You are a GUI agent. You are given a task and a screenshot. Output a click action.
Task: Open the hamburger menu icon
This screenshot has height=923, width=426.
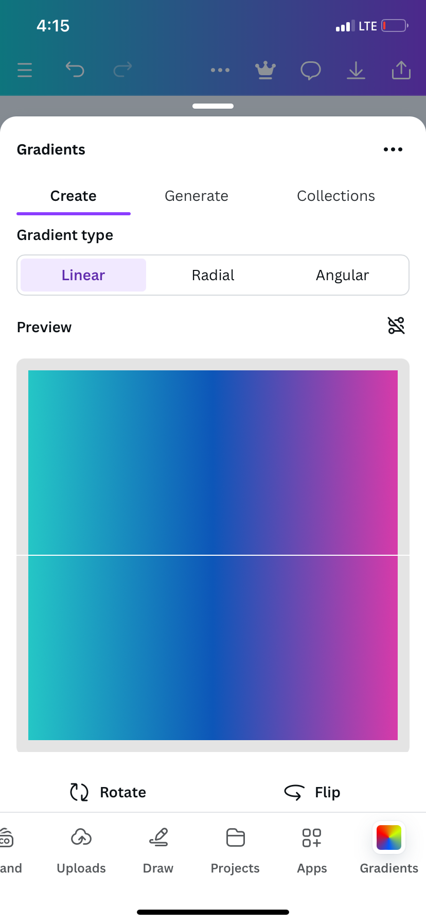pyautogui.click(x=25, y=70)
